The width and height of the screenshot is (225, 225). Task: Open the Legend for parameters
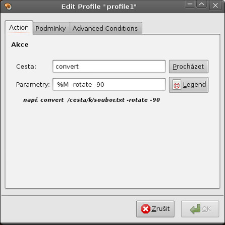coord(189,85)
